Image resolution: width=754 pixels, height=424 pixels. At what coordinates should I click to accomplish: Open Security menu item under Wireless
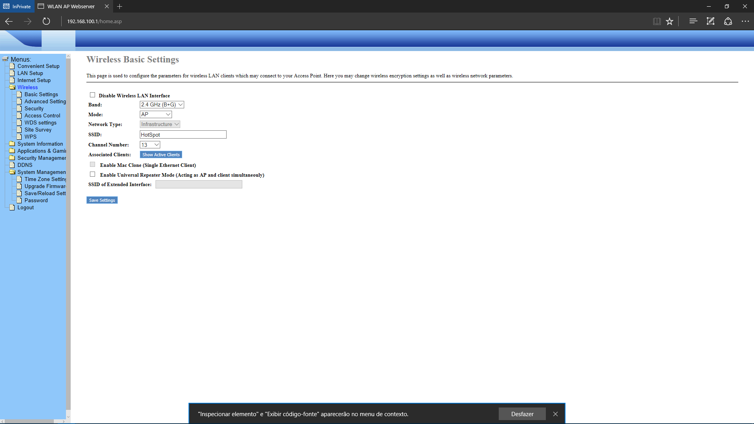34,108
